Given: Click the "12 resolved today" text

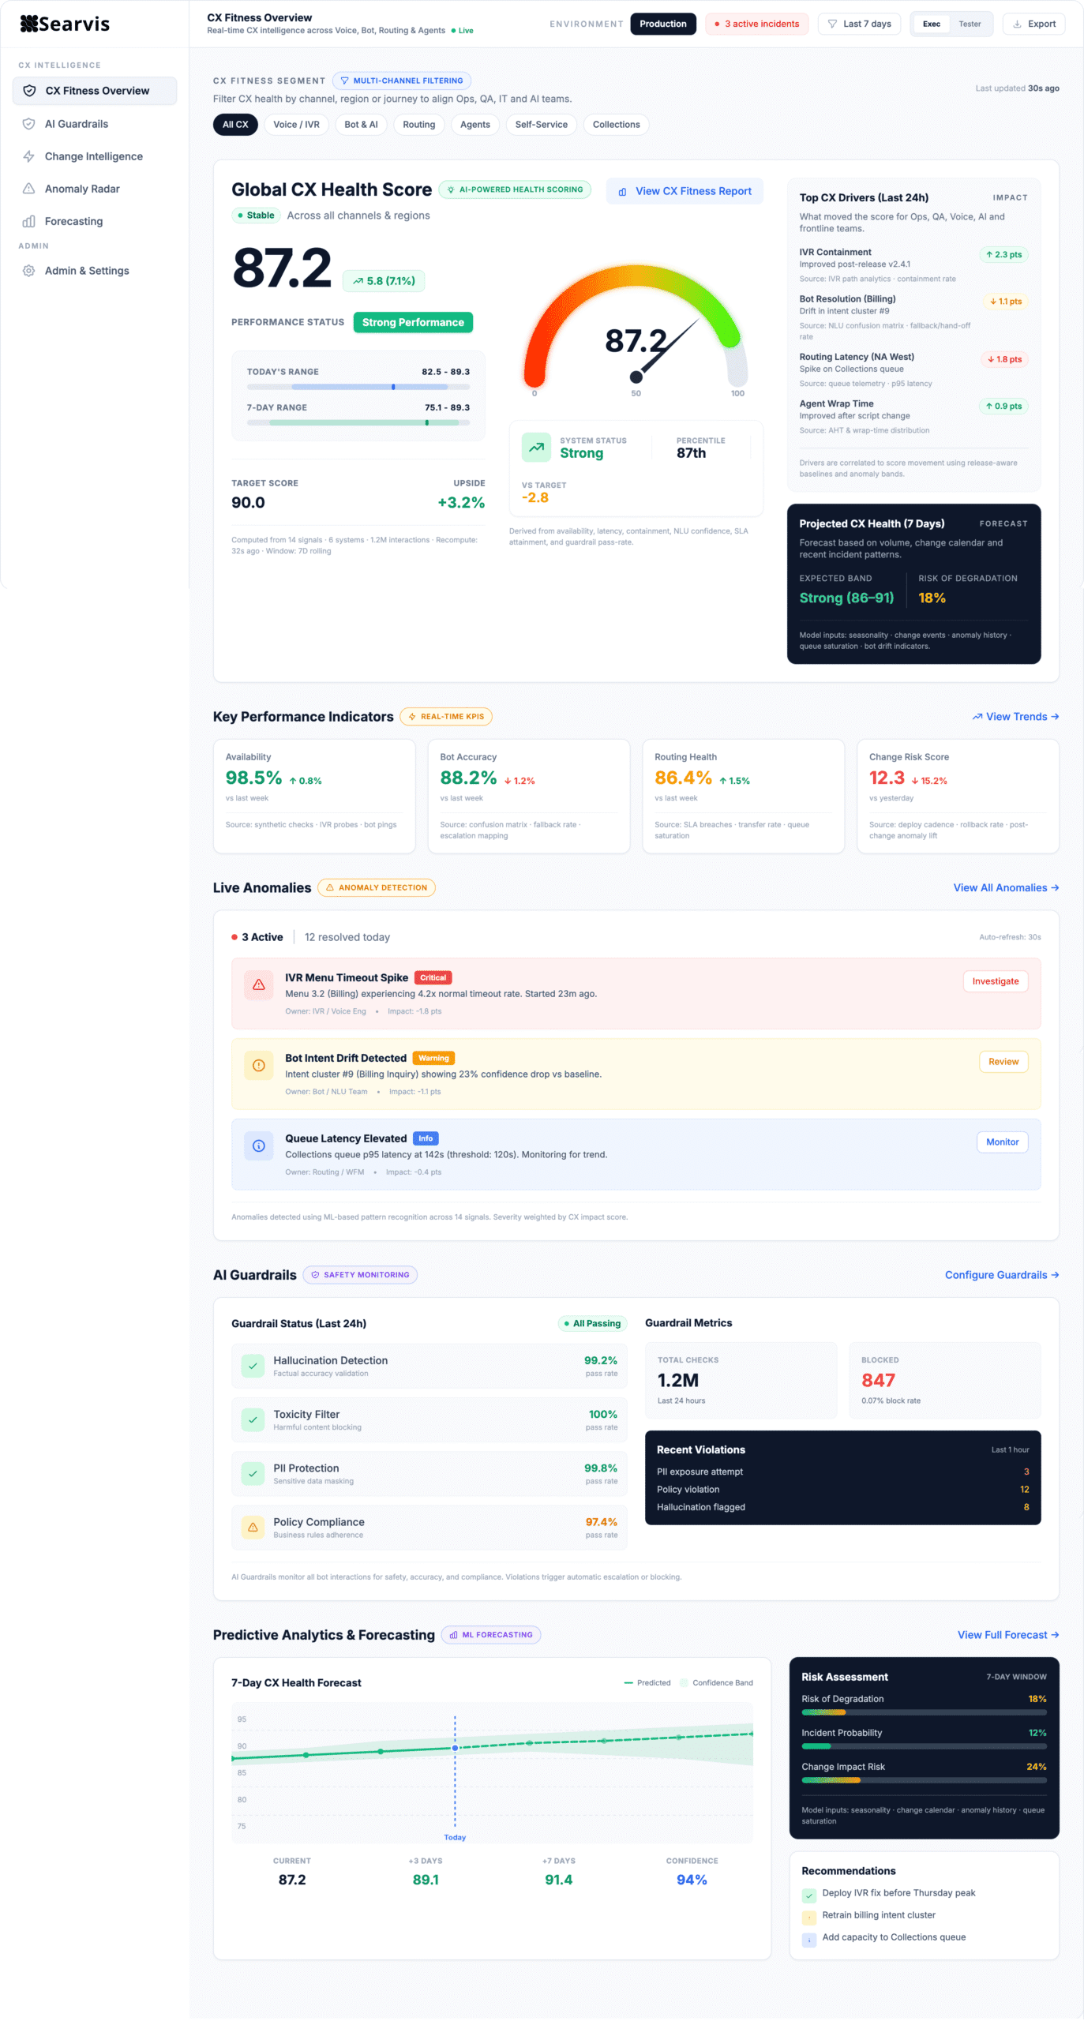Looking at the screenshot, I should tap(347, 938).
